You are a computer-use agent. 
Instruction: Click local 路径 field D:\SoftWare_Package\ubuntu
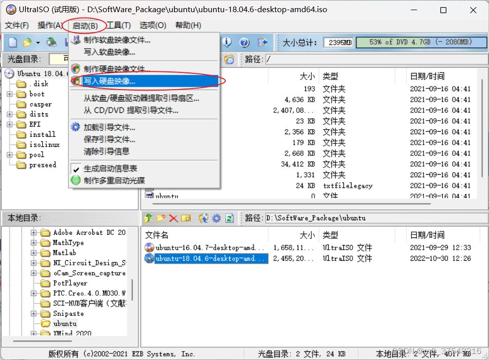[377, 218]
